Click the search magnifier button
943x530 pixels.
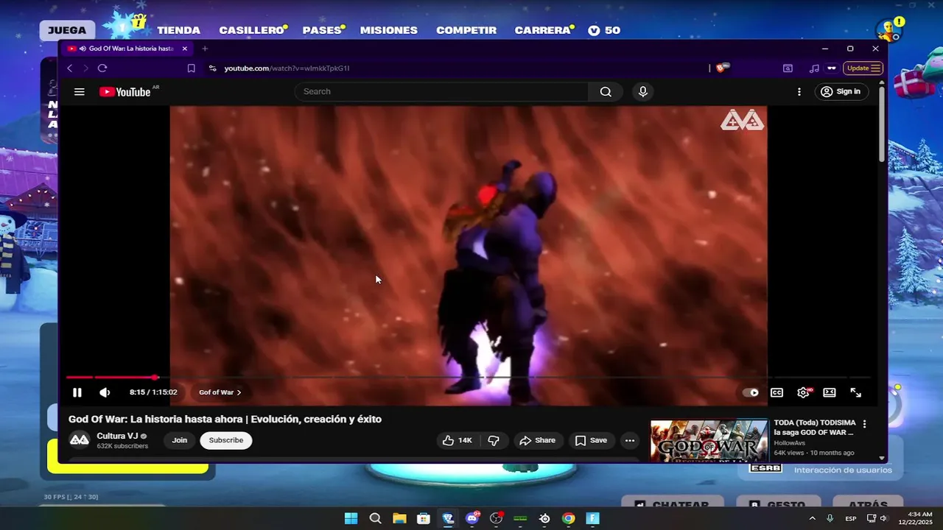(606, 91)
